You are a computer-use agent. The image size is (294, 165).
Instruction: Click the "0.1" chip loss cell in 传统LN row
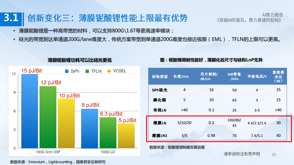pos(211,110)
